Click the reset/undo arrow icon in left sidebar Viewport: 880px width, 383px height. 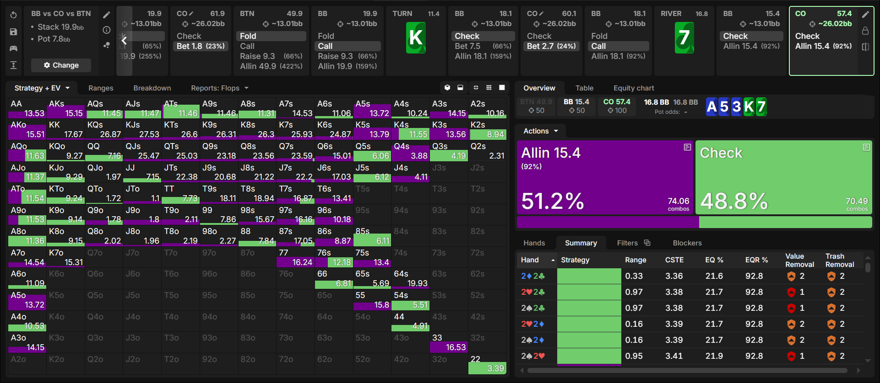point(14,15)
